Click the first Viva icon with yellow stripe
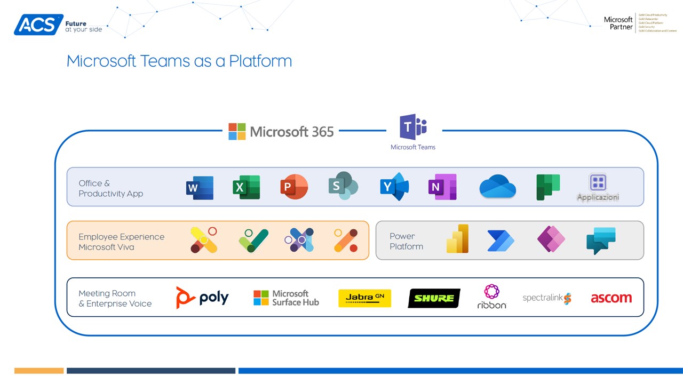Image resolution: width=683 pixels, height=384 pixels. 204,240
